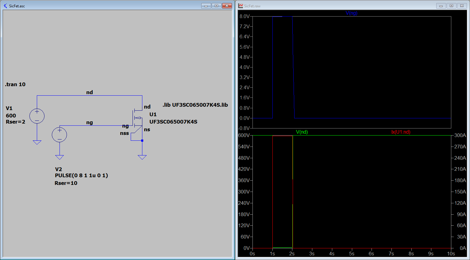Click the ground symbol under U1 source

[142, 157]
